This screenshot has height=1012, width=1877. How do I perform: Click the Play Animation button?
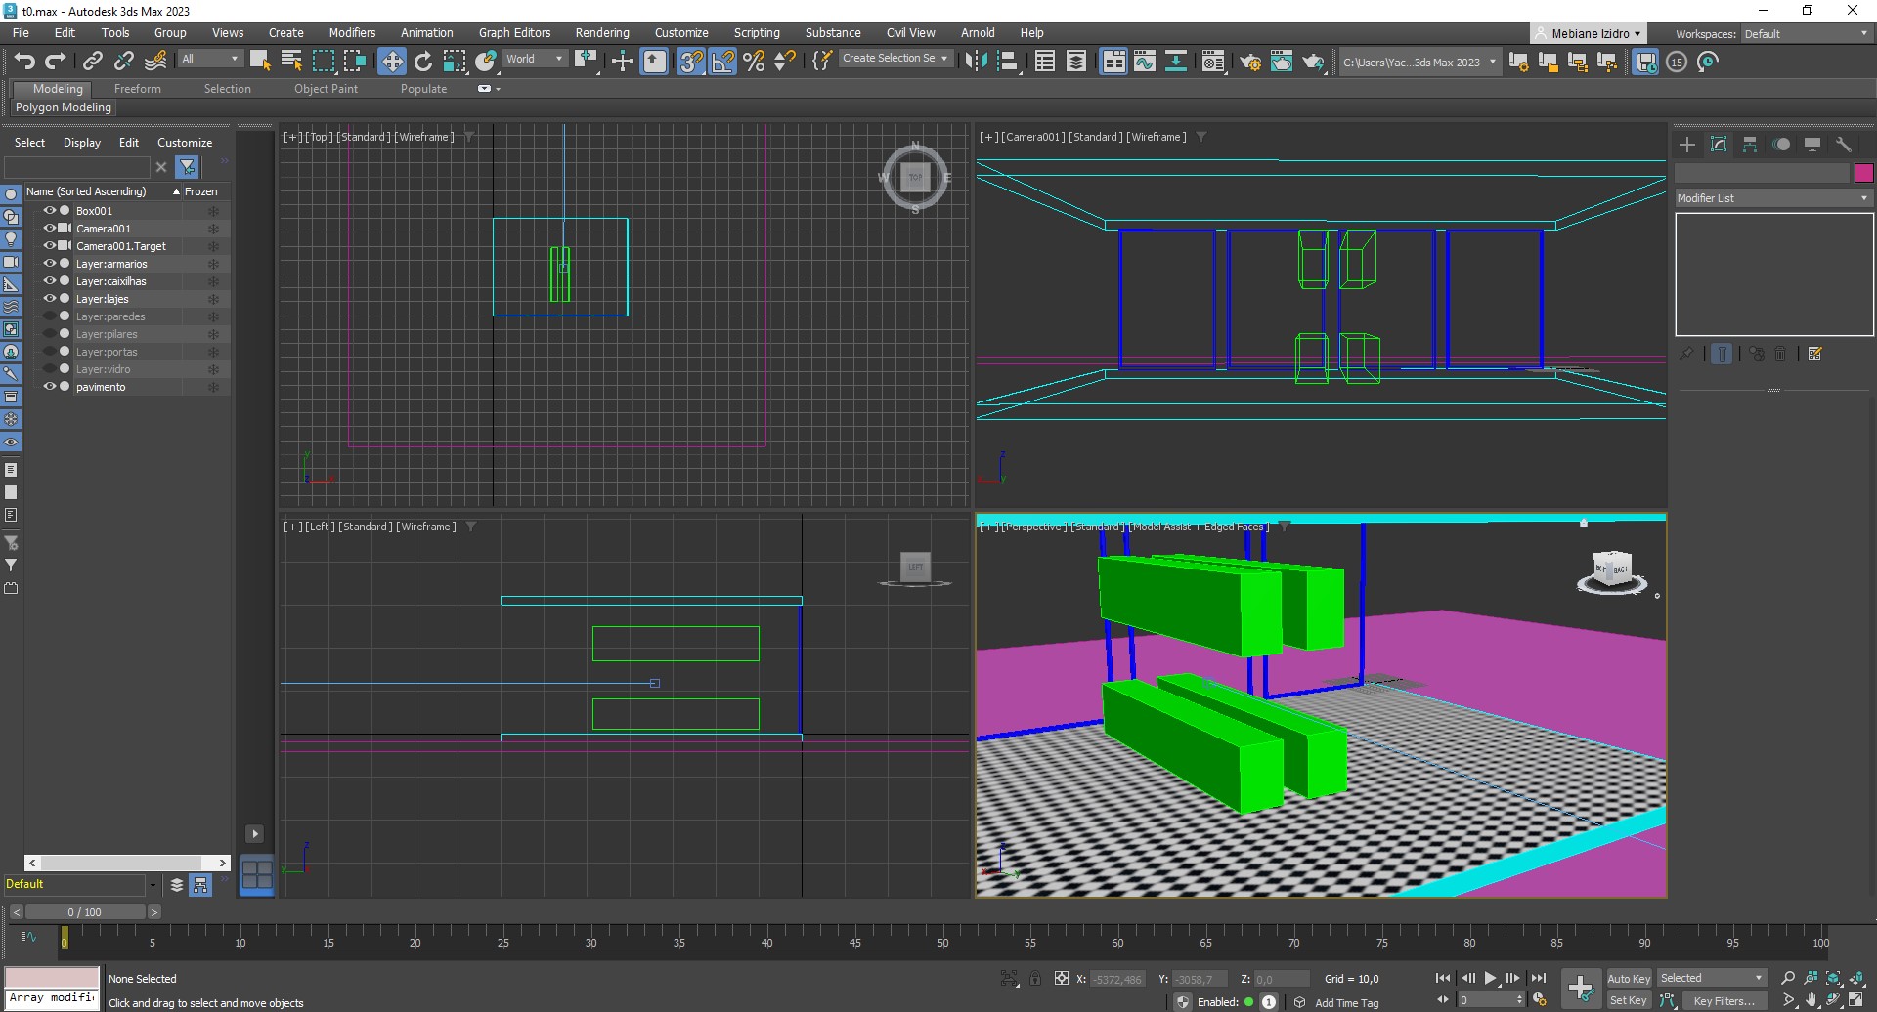pyautogui.click(x=1490, y=978)
